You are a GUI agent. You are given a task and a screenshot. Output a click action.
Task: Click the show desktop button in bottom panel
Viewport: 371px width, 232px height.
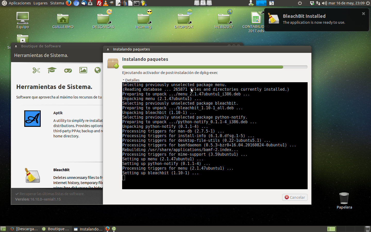tap(3, 229)
